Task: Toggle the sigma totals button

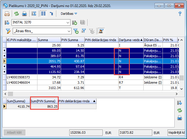Action: (x=34, y=14)
